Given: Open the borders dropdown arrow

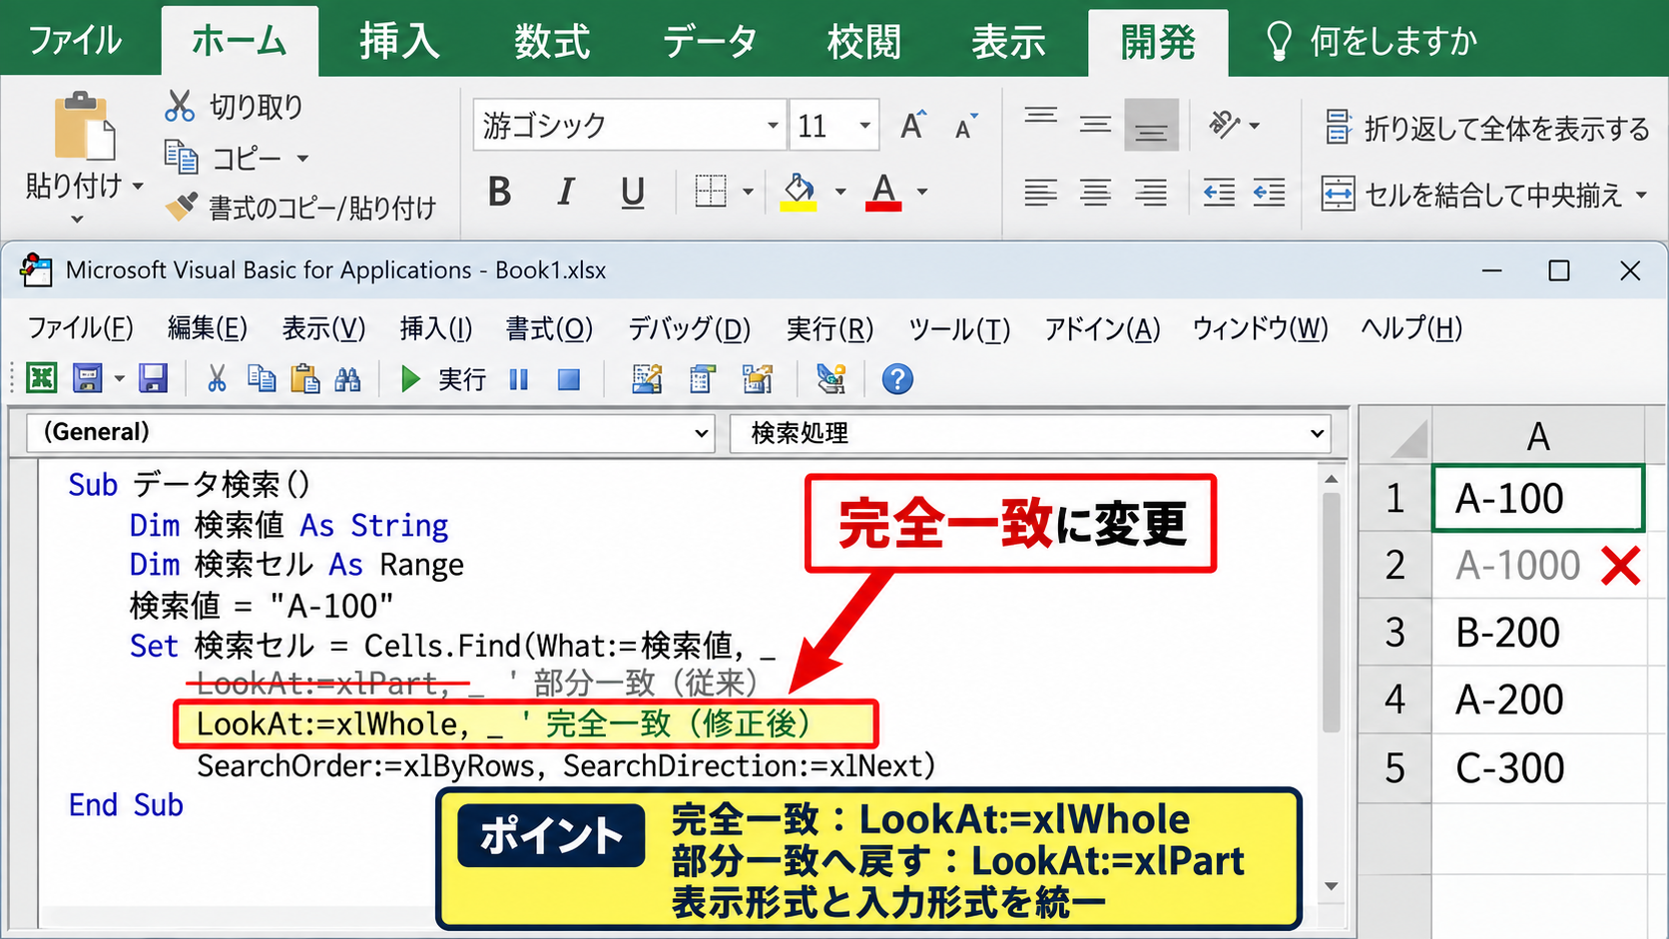Looking at the screenshot, I should [x=748, y=192].
